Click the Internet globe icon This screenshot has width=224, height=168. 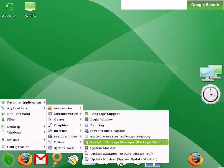pos(50,131)
